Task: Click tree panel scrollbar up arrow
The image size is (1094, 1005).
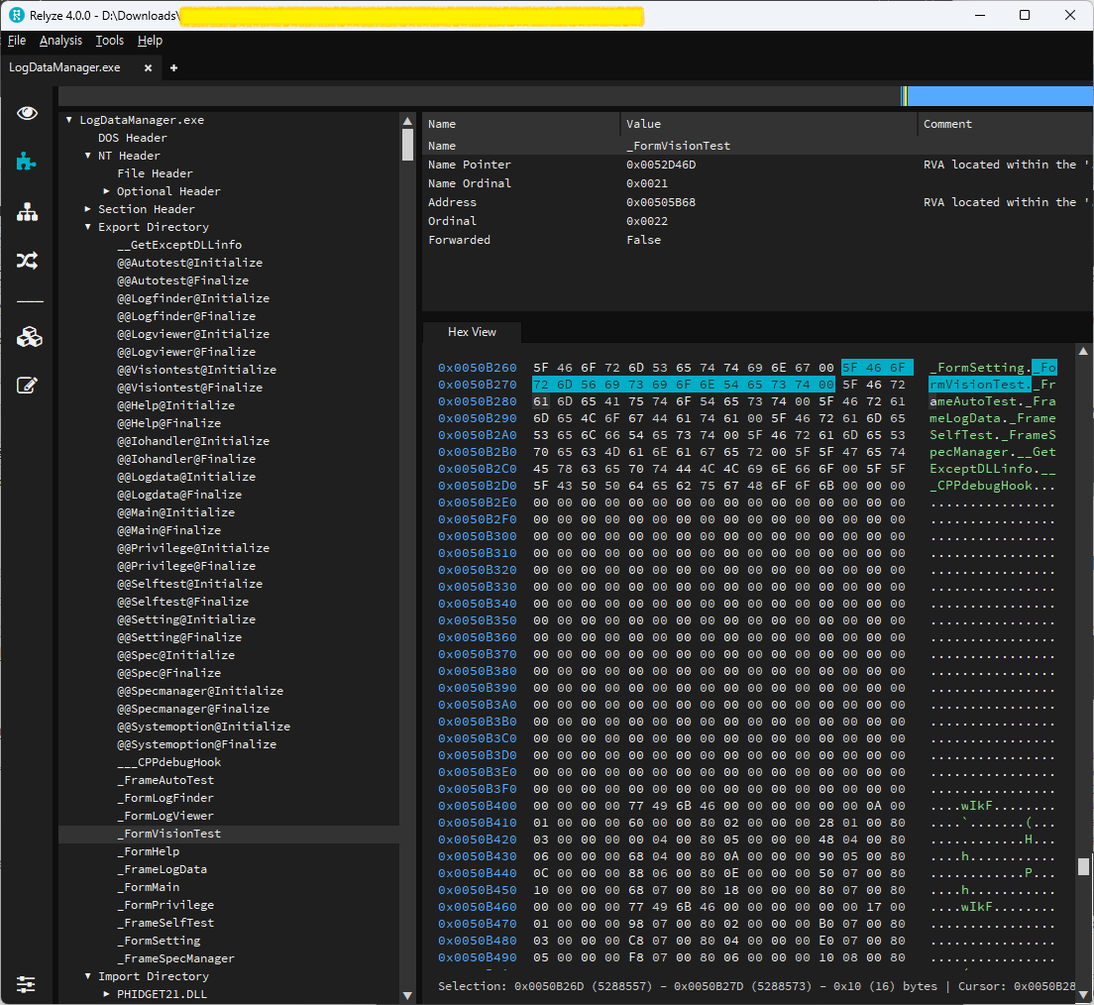Action: click(407, 122)
